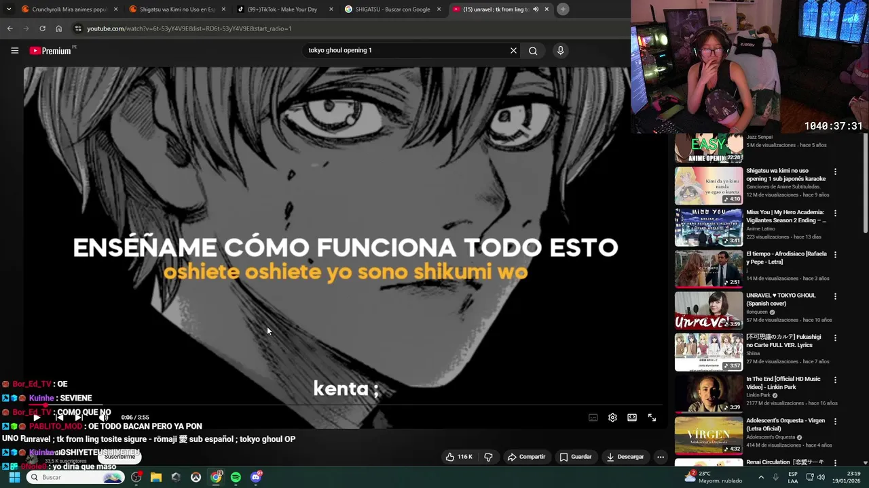Open the Shigatsu wa kimi no uso thumbnail
This screenshot has height=488, width=869.
tap(709, 185)
